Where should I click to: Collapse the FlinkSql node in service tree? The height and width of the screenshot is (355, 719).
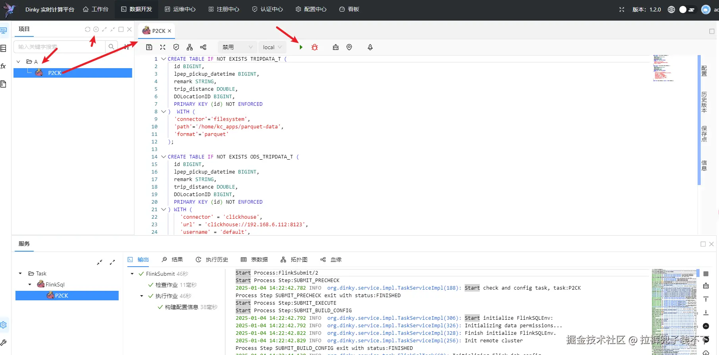coord(30,284)
